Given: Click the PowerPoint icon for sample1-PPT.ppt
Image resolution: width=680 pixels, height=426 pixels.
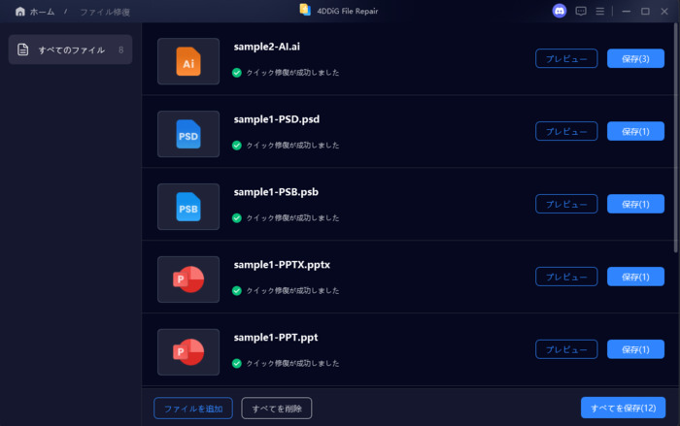Looking at the screenshot, I should pos(188,352).
